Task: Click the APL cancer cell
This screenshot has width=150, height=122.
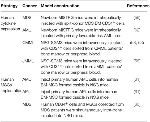Action: 26,92
